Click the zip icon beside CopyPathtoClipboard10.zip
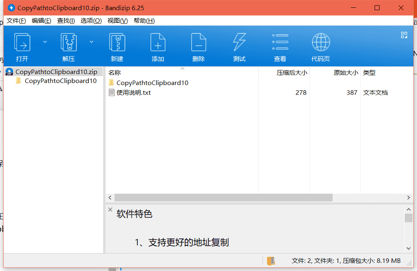Screen dimensions: 417x271 click(x=9, y=72)
